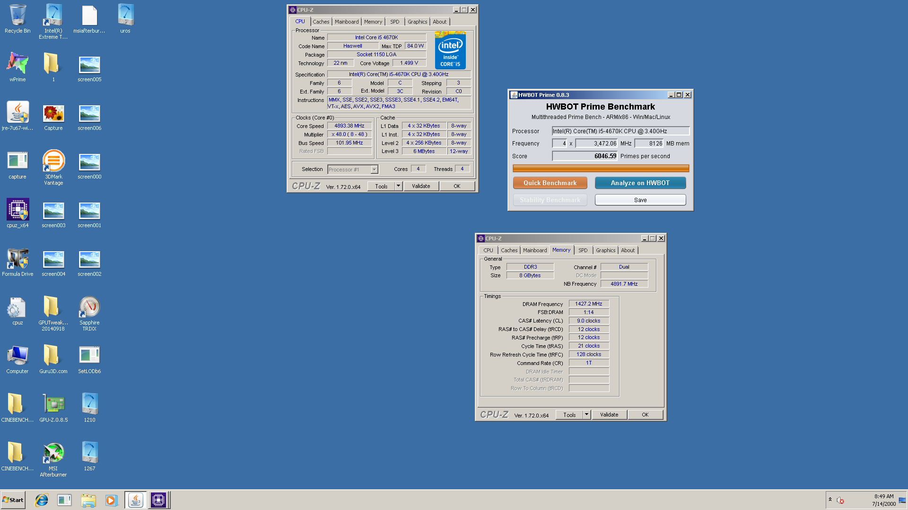Launch wPrime from the desktop
The height and width of the screenshot is (510, 908).
click(17, 67)
